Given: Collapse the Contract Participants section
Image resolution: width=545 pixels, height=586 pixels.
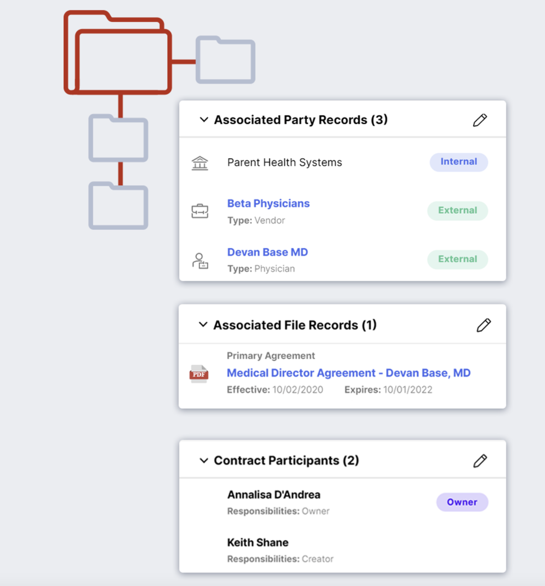Looking at the screenshot, I should [x=204, y=461].
